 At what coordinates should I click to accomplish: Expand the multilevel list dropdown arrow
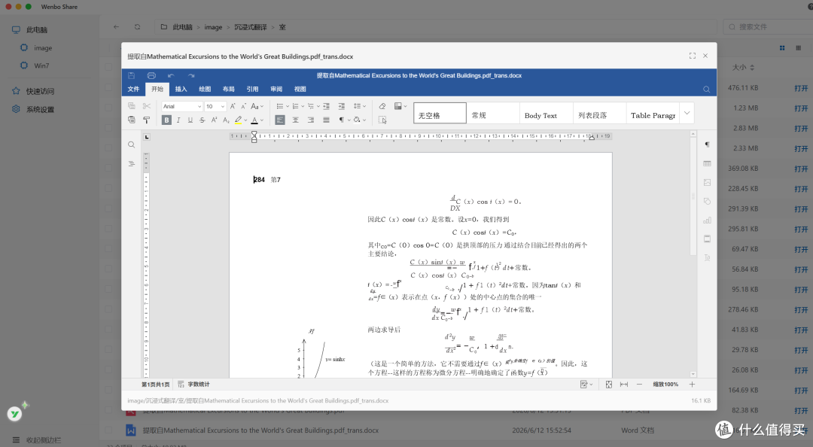pos(318,106)
